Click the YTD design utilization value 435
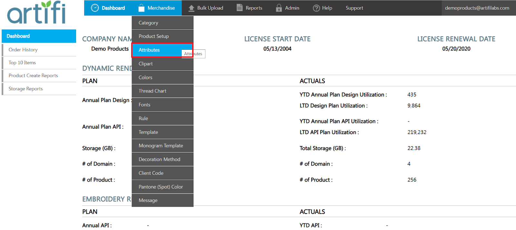Screen dimensions: 516x230 pyautogui.click(x=412, y=95)
